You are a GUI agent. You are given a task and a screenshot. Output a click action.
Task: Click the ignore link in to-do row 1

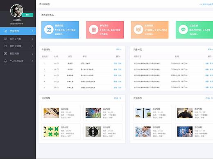pos(120,64)
